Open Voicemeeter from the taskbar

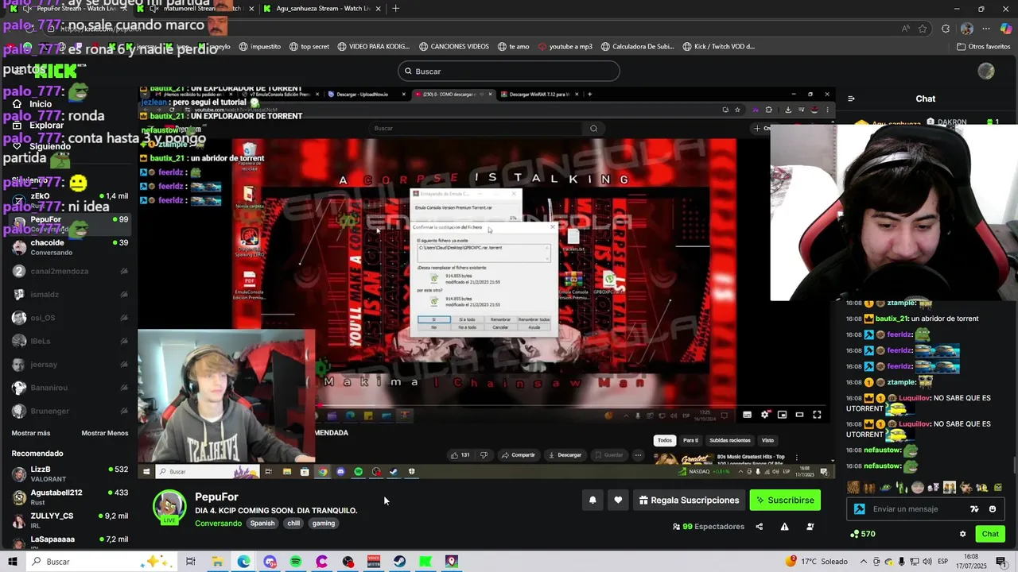[x=374, y=562]
